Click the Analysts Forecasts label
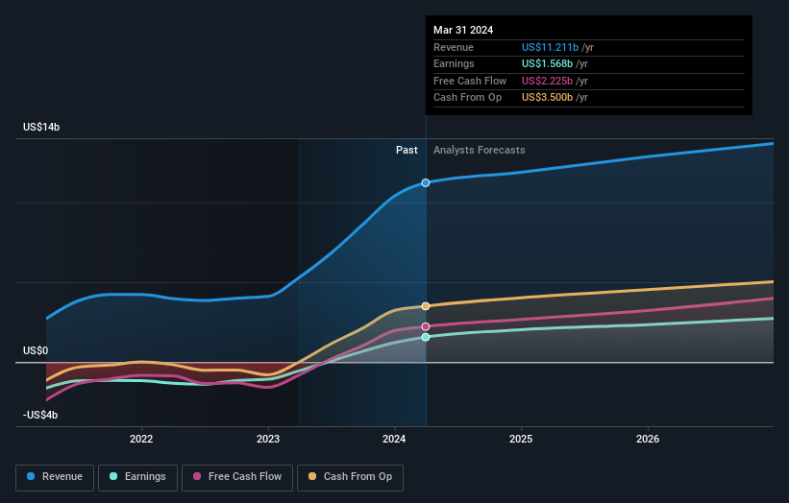Image resolution: width=789 pixels, height=503 pixels. click(479, 151)
